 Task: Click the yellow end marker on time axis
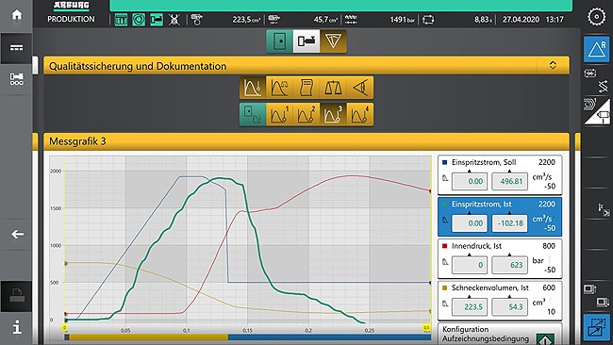click(x=426, y=328)
